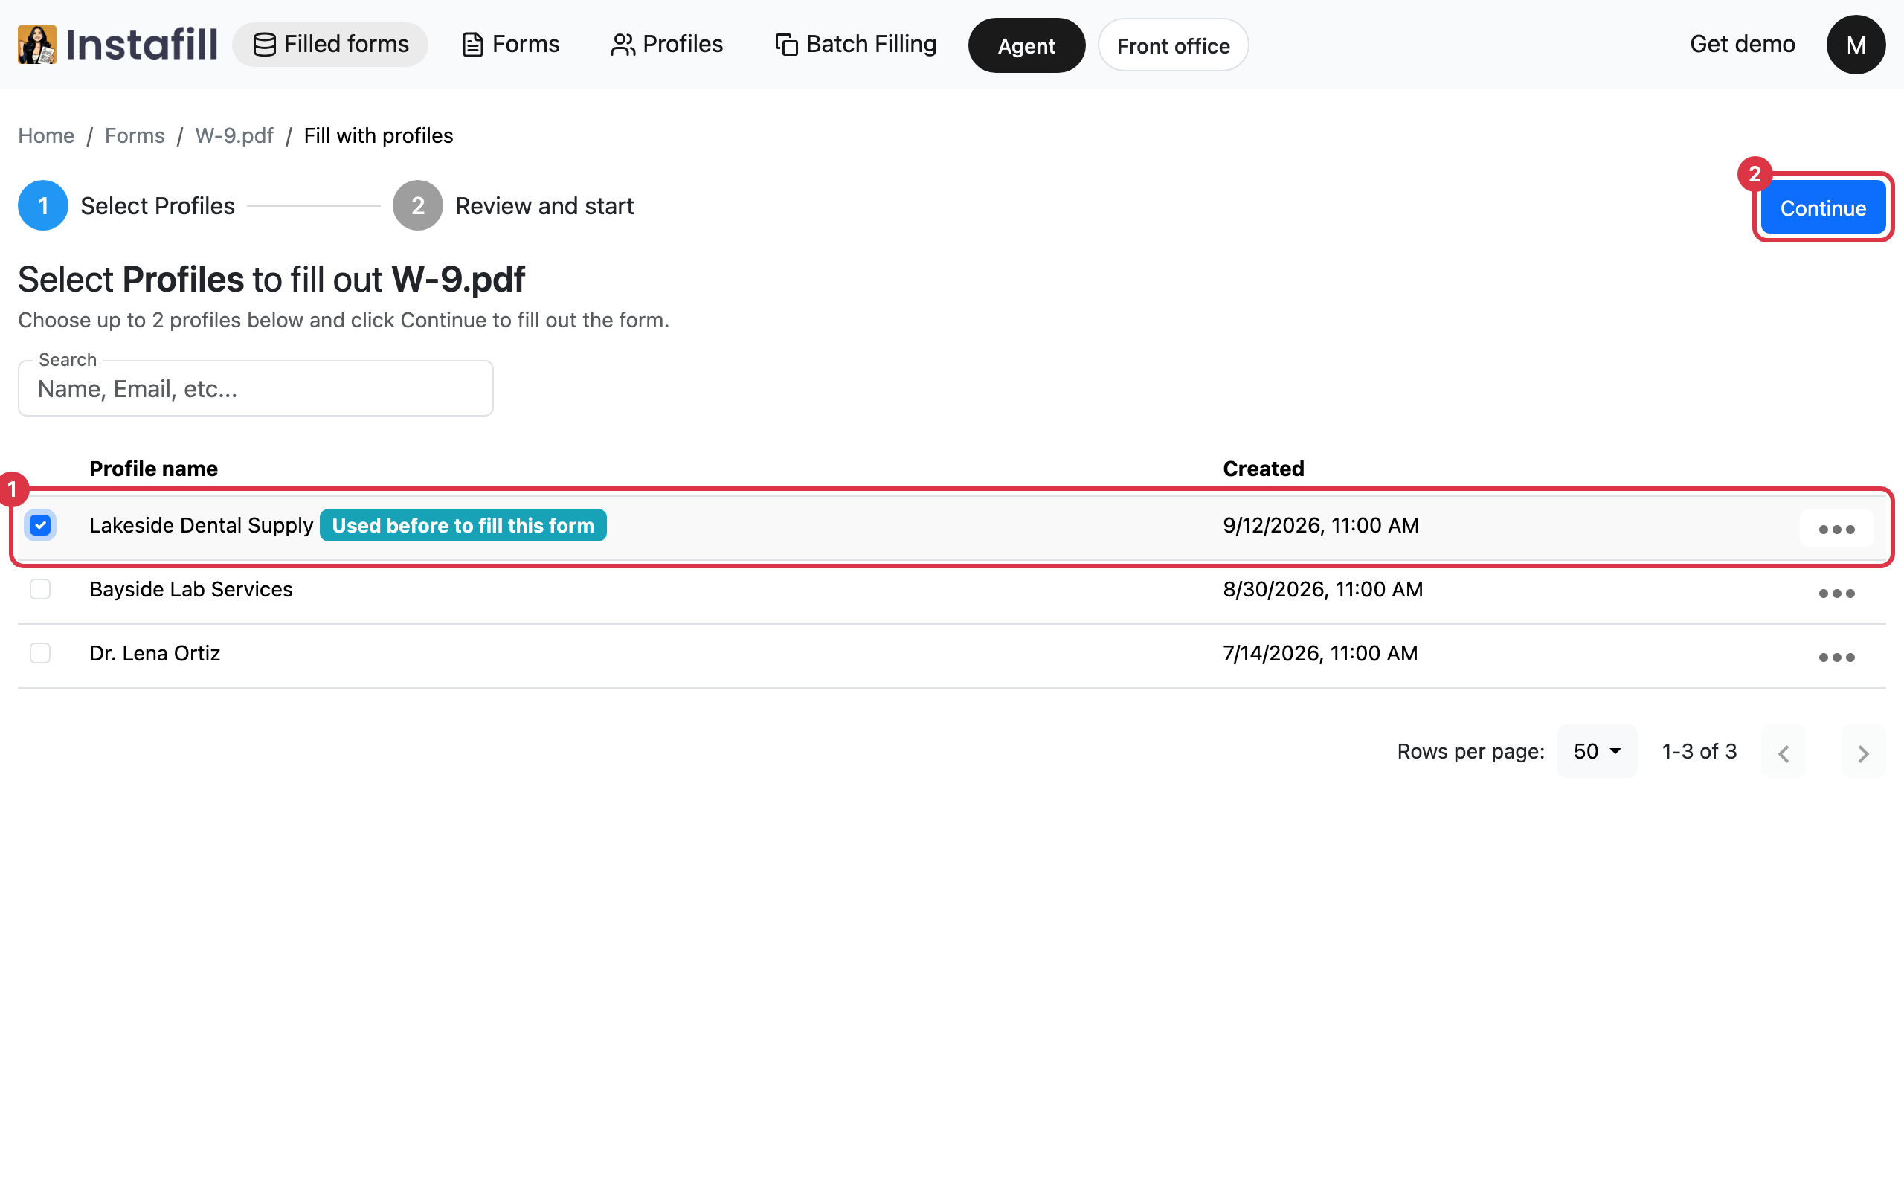This screenshot has width=1904, height=1190.
Task: Select the Dr. Lena Ortiz checkbox
Action: pos(40,653)
